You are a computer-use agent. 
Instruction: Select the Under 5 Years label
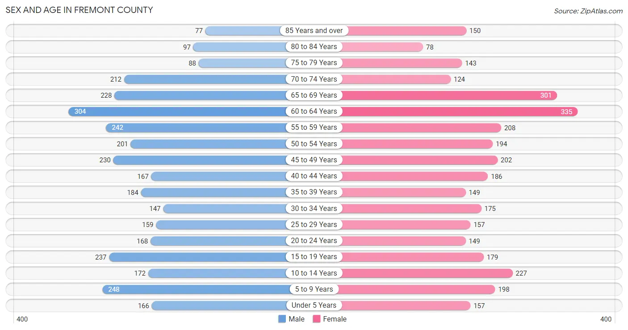[314, 305]
